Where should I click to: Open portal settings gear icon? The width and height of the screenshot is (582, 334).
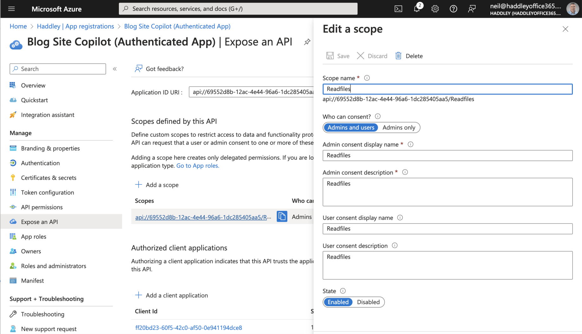(435, 9)
